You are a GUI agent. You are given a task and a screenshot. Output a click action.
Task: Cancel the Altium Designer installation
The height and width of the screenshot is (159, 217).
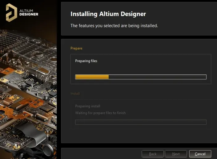pos(200,154)
